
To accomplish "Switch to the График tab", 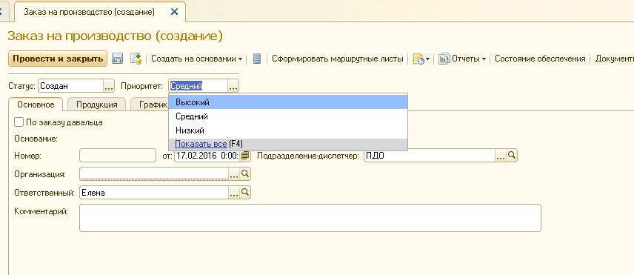I will click(150, 105).
